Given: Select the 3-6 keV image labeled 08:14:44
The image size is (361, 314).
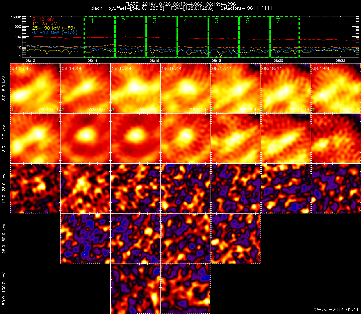Looking at the screenshot, I should [85, 88].
